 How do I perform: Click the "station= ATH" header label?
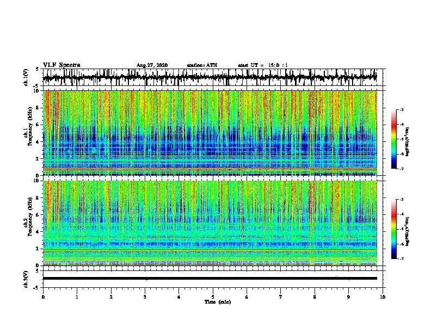(202, 65)
